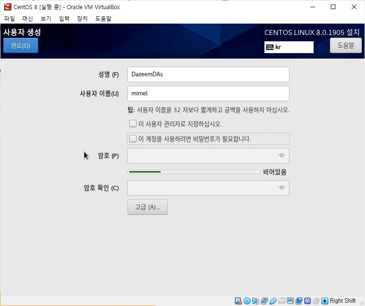This screenshot has height=306, width=365.
Task: Click the display settings status icon
Action: 290,301
